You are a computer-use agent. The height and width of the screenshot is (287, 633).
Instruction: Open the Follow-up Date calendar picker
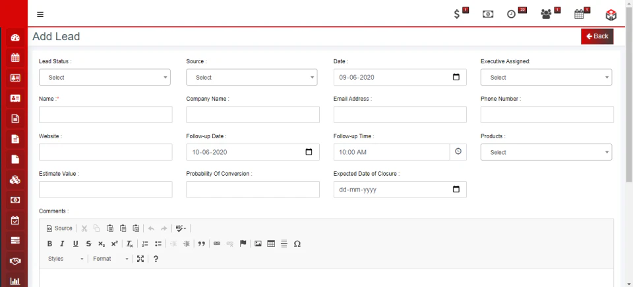click(x=309, y=152)
